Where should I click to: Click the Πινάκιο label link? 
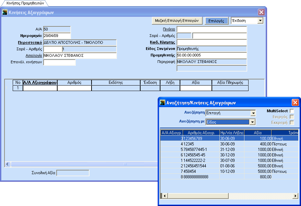click(169, 29)
